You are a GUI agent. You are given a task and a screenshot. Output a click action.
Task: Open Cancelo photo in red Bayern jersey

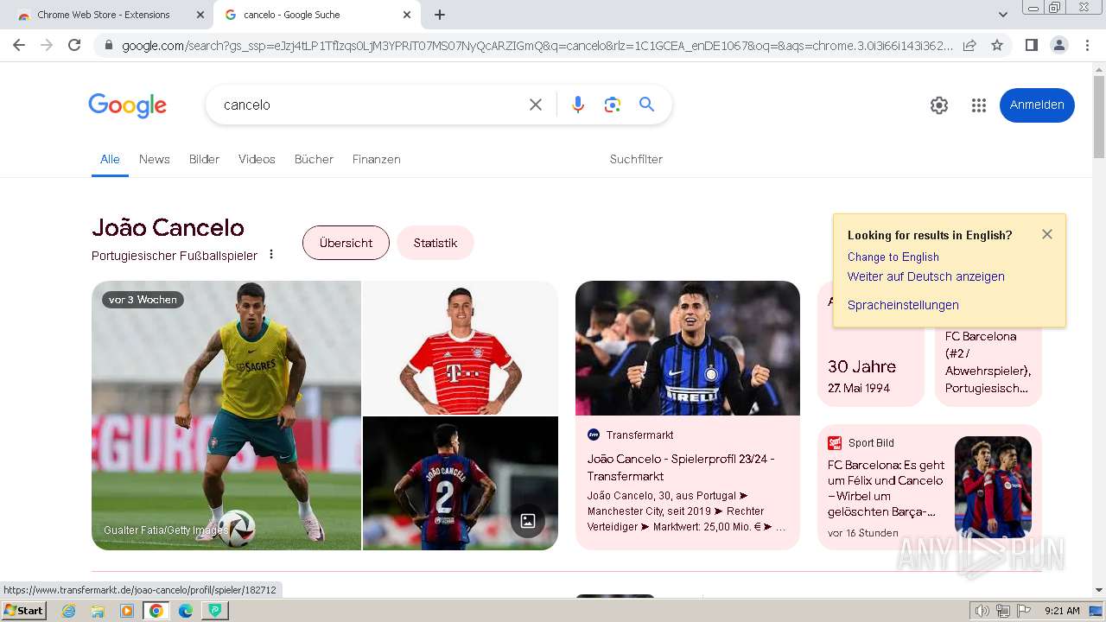pos(461,347)
